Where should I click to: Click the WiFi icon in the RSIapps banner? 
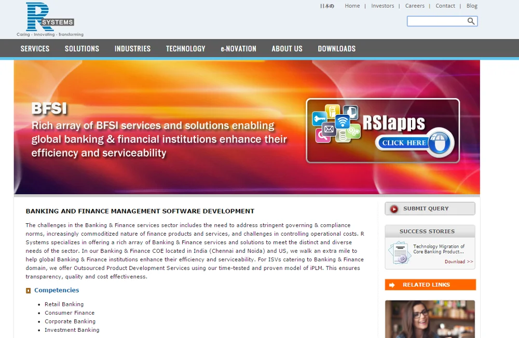point(343,121)
